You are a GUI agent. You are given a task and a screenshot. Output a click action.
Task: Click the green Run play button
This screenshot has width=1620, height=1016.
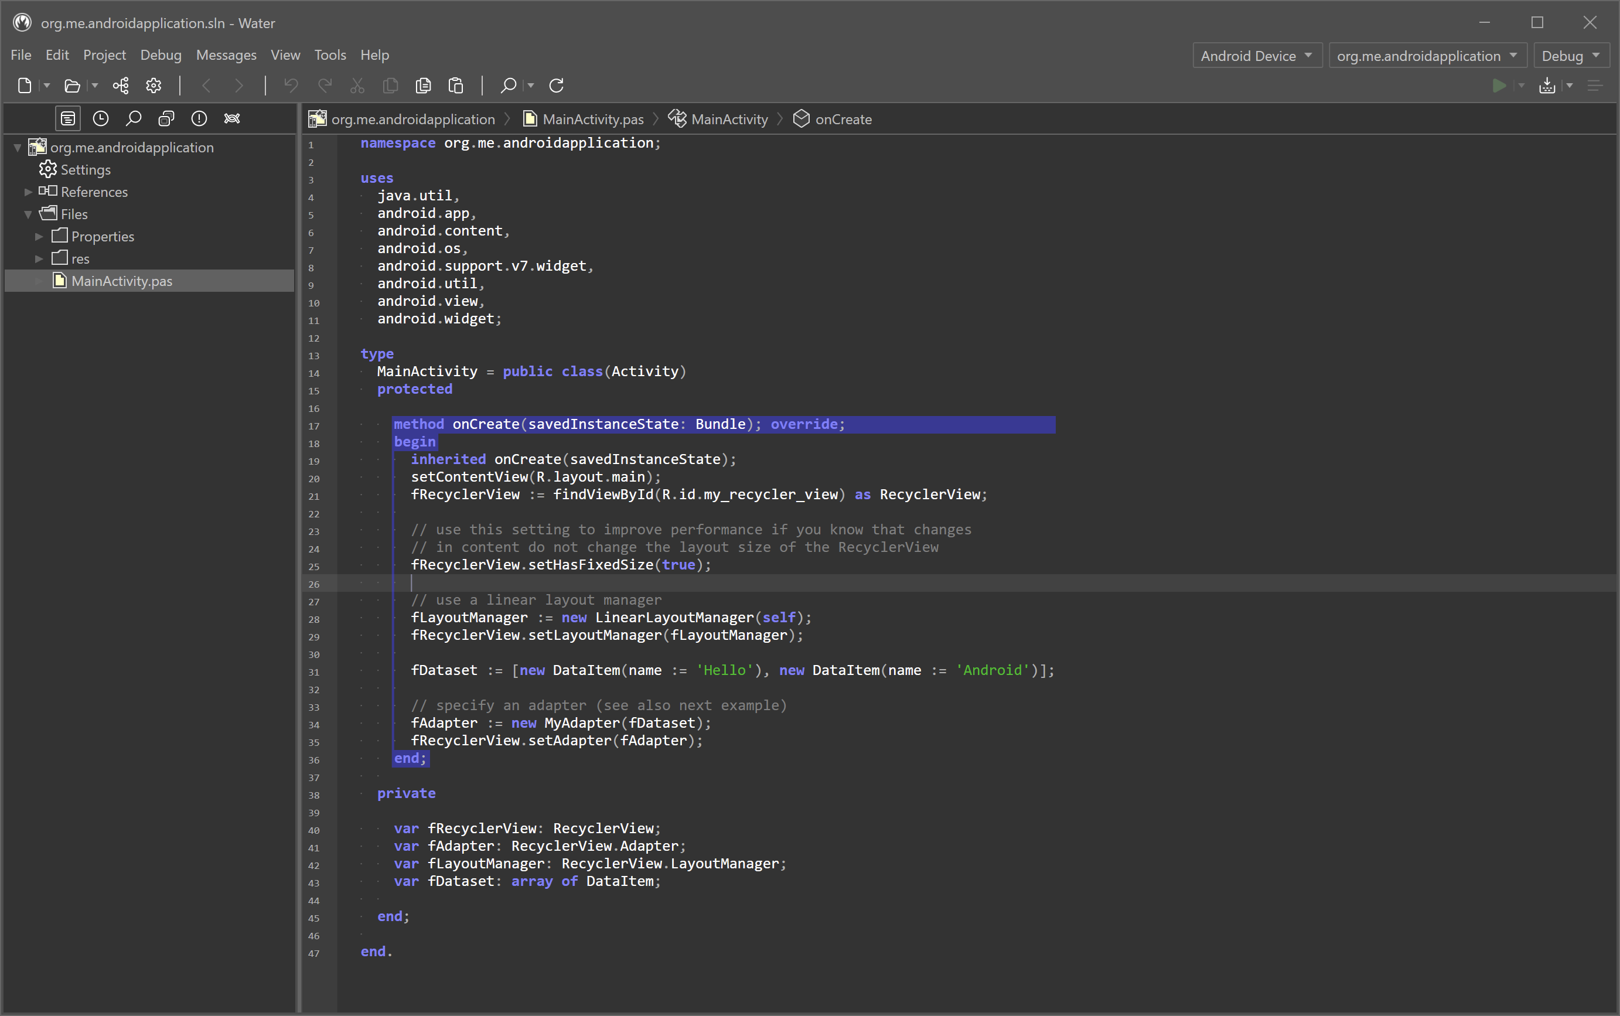(1499, 86)
